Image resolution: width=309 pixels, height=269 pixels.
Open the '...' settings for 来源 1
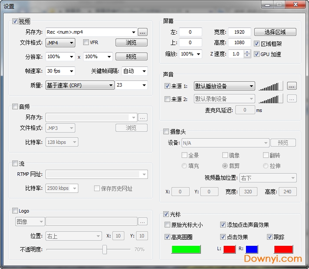click(x=292, y=86)
